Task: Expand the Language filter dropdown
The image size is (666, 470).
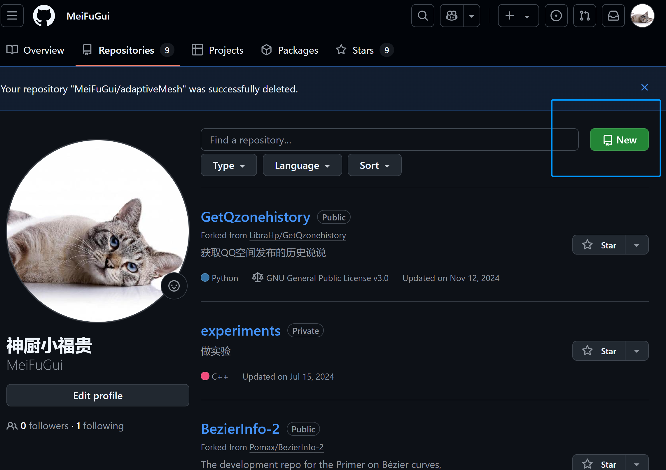Action: coord(302,165)
